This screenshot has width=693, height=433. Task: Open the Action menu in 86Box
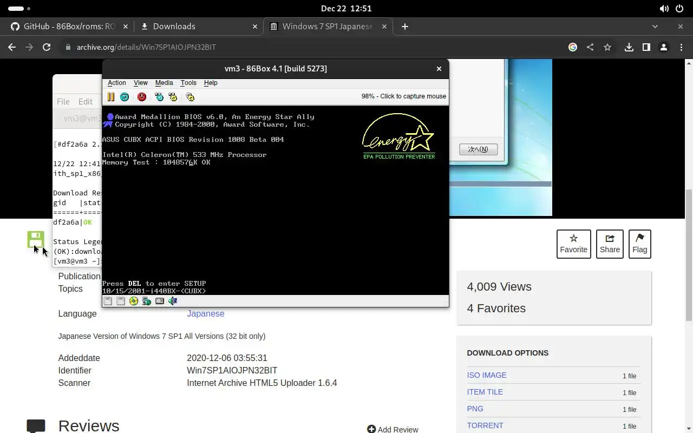[116, 83]
